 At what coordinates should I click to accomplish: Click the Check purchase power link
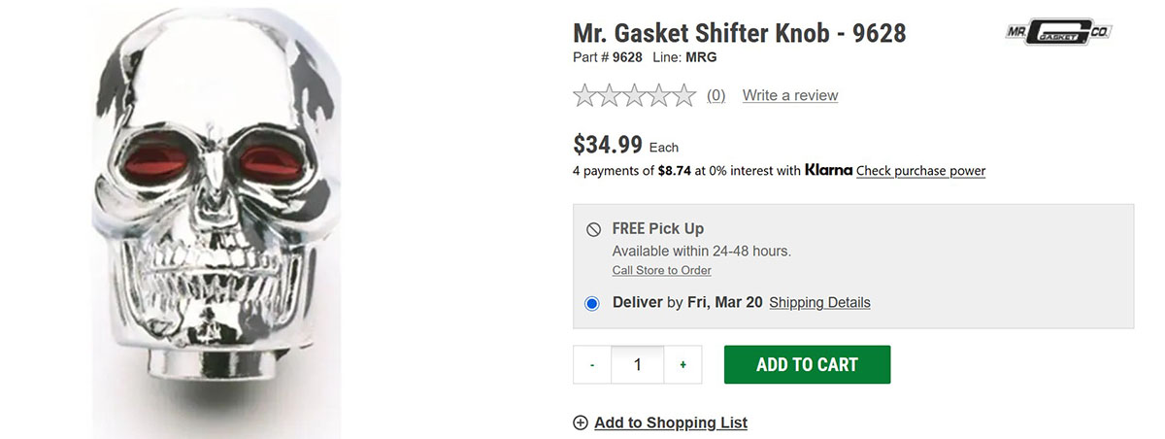pos(920,171)
